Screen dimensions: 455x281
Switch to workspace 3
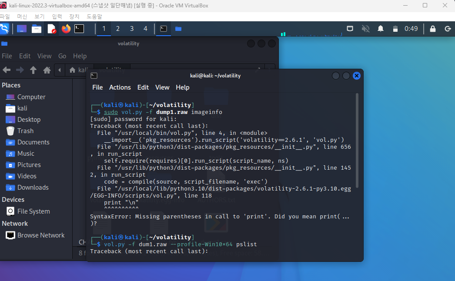(x=132, y=29)
